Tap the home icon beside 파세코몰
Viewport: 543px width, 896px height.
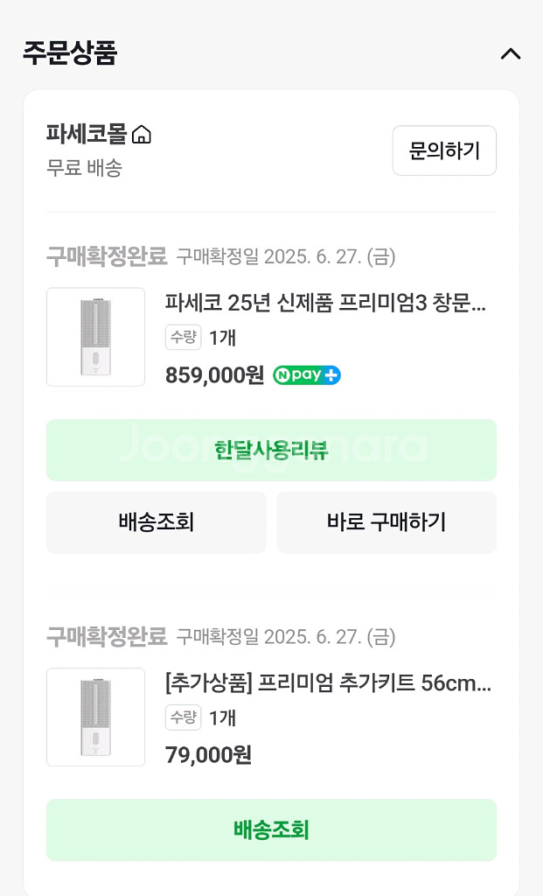click(x=142, y=135)
